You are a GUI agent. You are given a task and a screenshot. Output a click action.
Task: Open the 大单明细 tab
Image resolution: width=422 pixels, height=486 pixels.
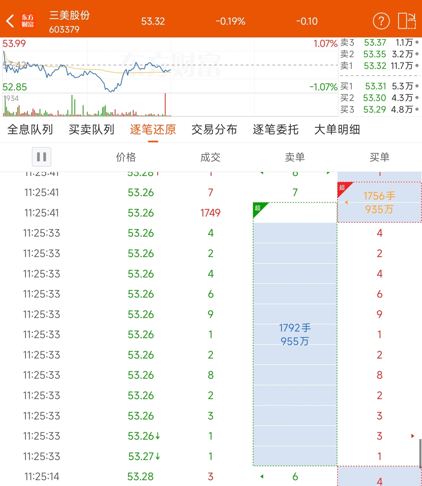pyautogui.click(x=337, y=130)
